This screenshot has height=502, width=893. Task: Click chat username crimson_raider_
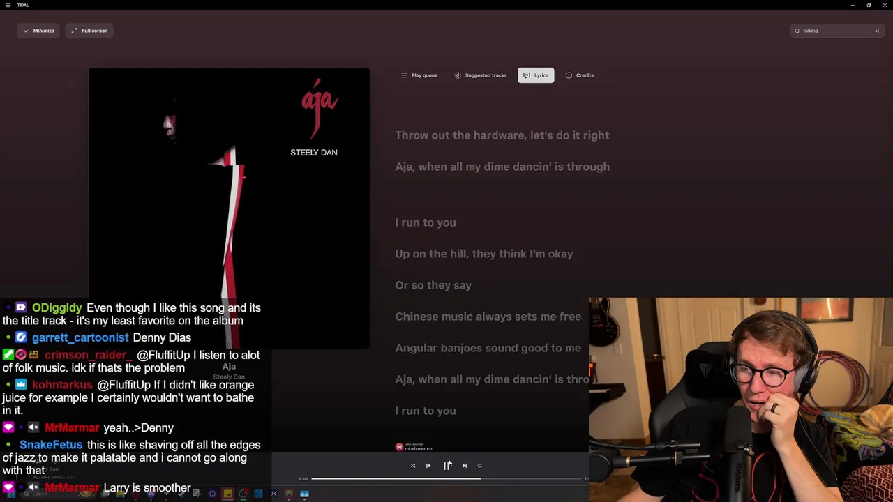89,355
